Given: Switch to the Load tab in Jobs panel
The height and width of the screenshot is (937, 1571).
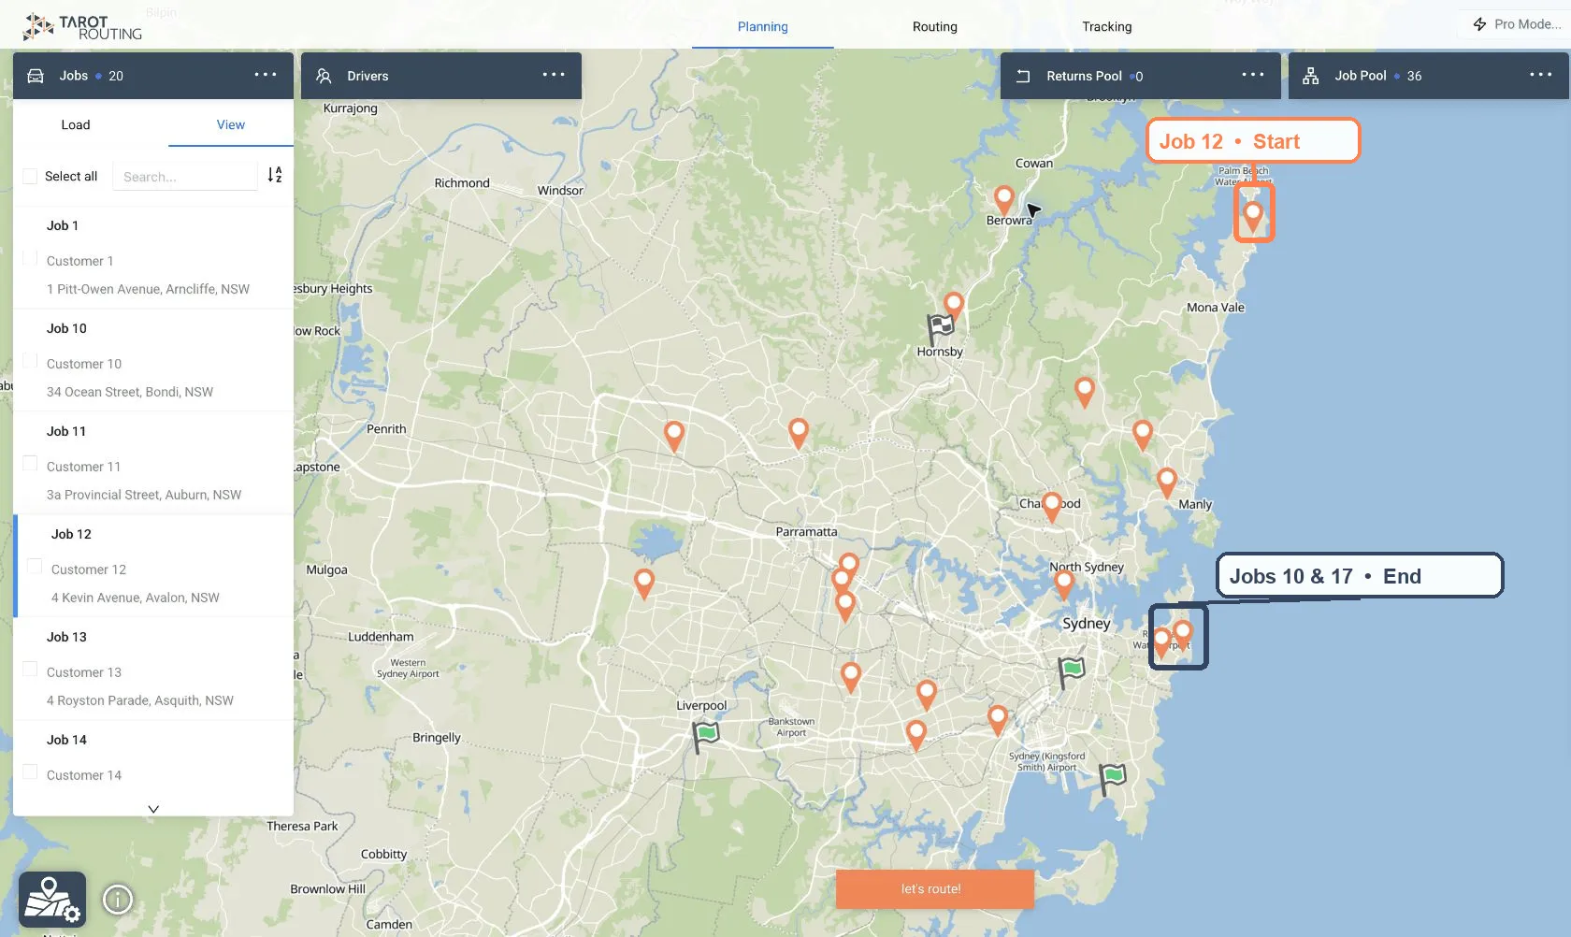Looking at the screenshot, I should point(76,124).
